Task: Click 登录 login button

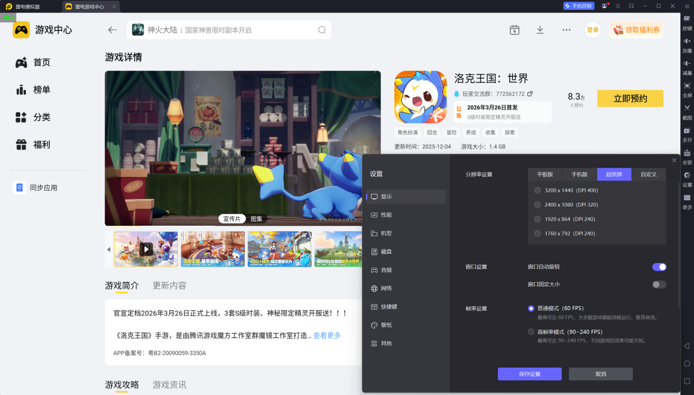Action: pyautogui.click(x=593, y=30)
